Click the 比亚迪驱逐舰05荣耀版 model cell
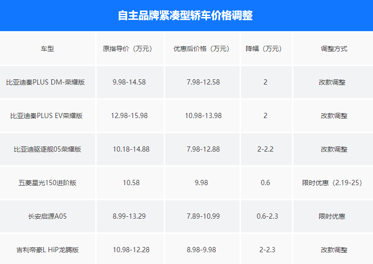Screen dimensions: 373x264 click(x=47, y=149)
